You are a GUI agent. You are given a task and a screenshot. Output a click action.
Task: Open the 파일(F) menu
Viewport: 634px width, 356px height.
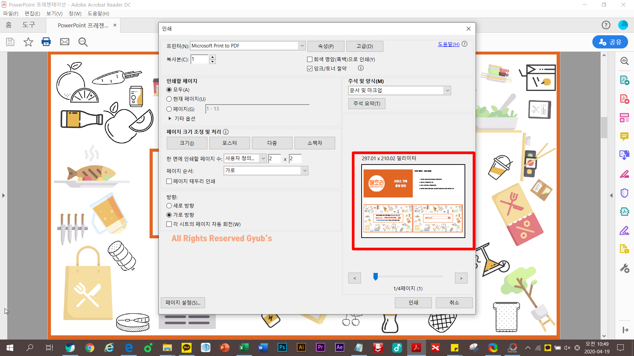coord(11,14)
